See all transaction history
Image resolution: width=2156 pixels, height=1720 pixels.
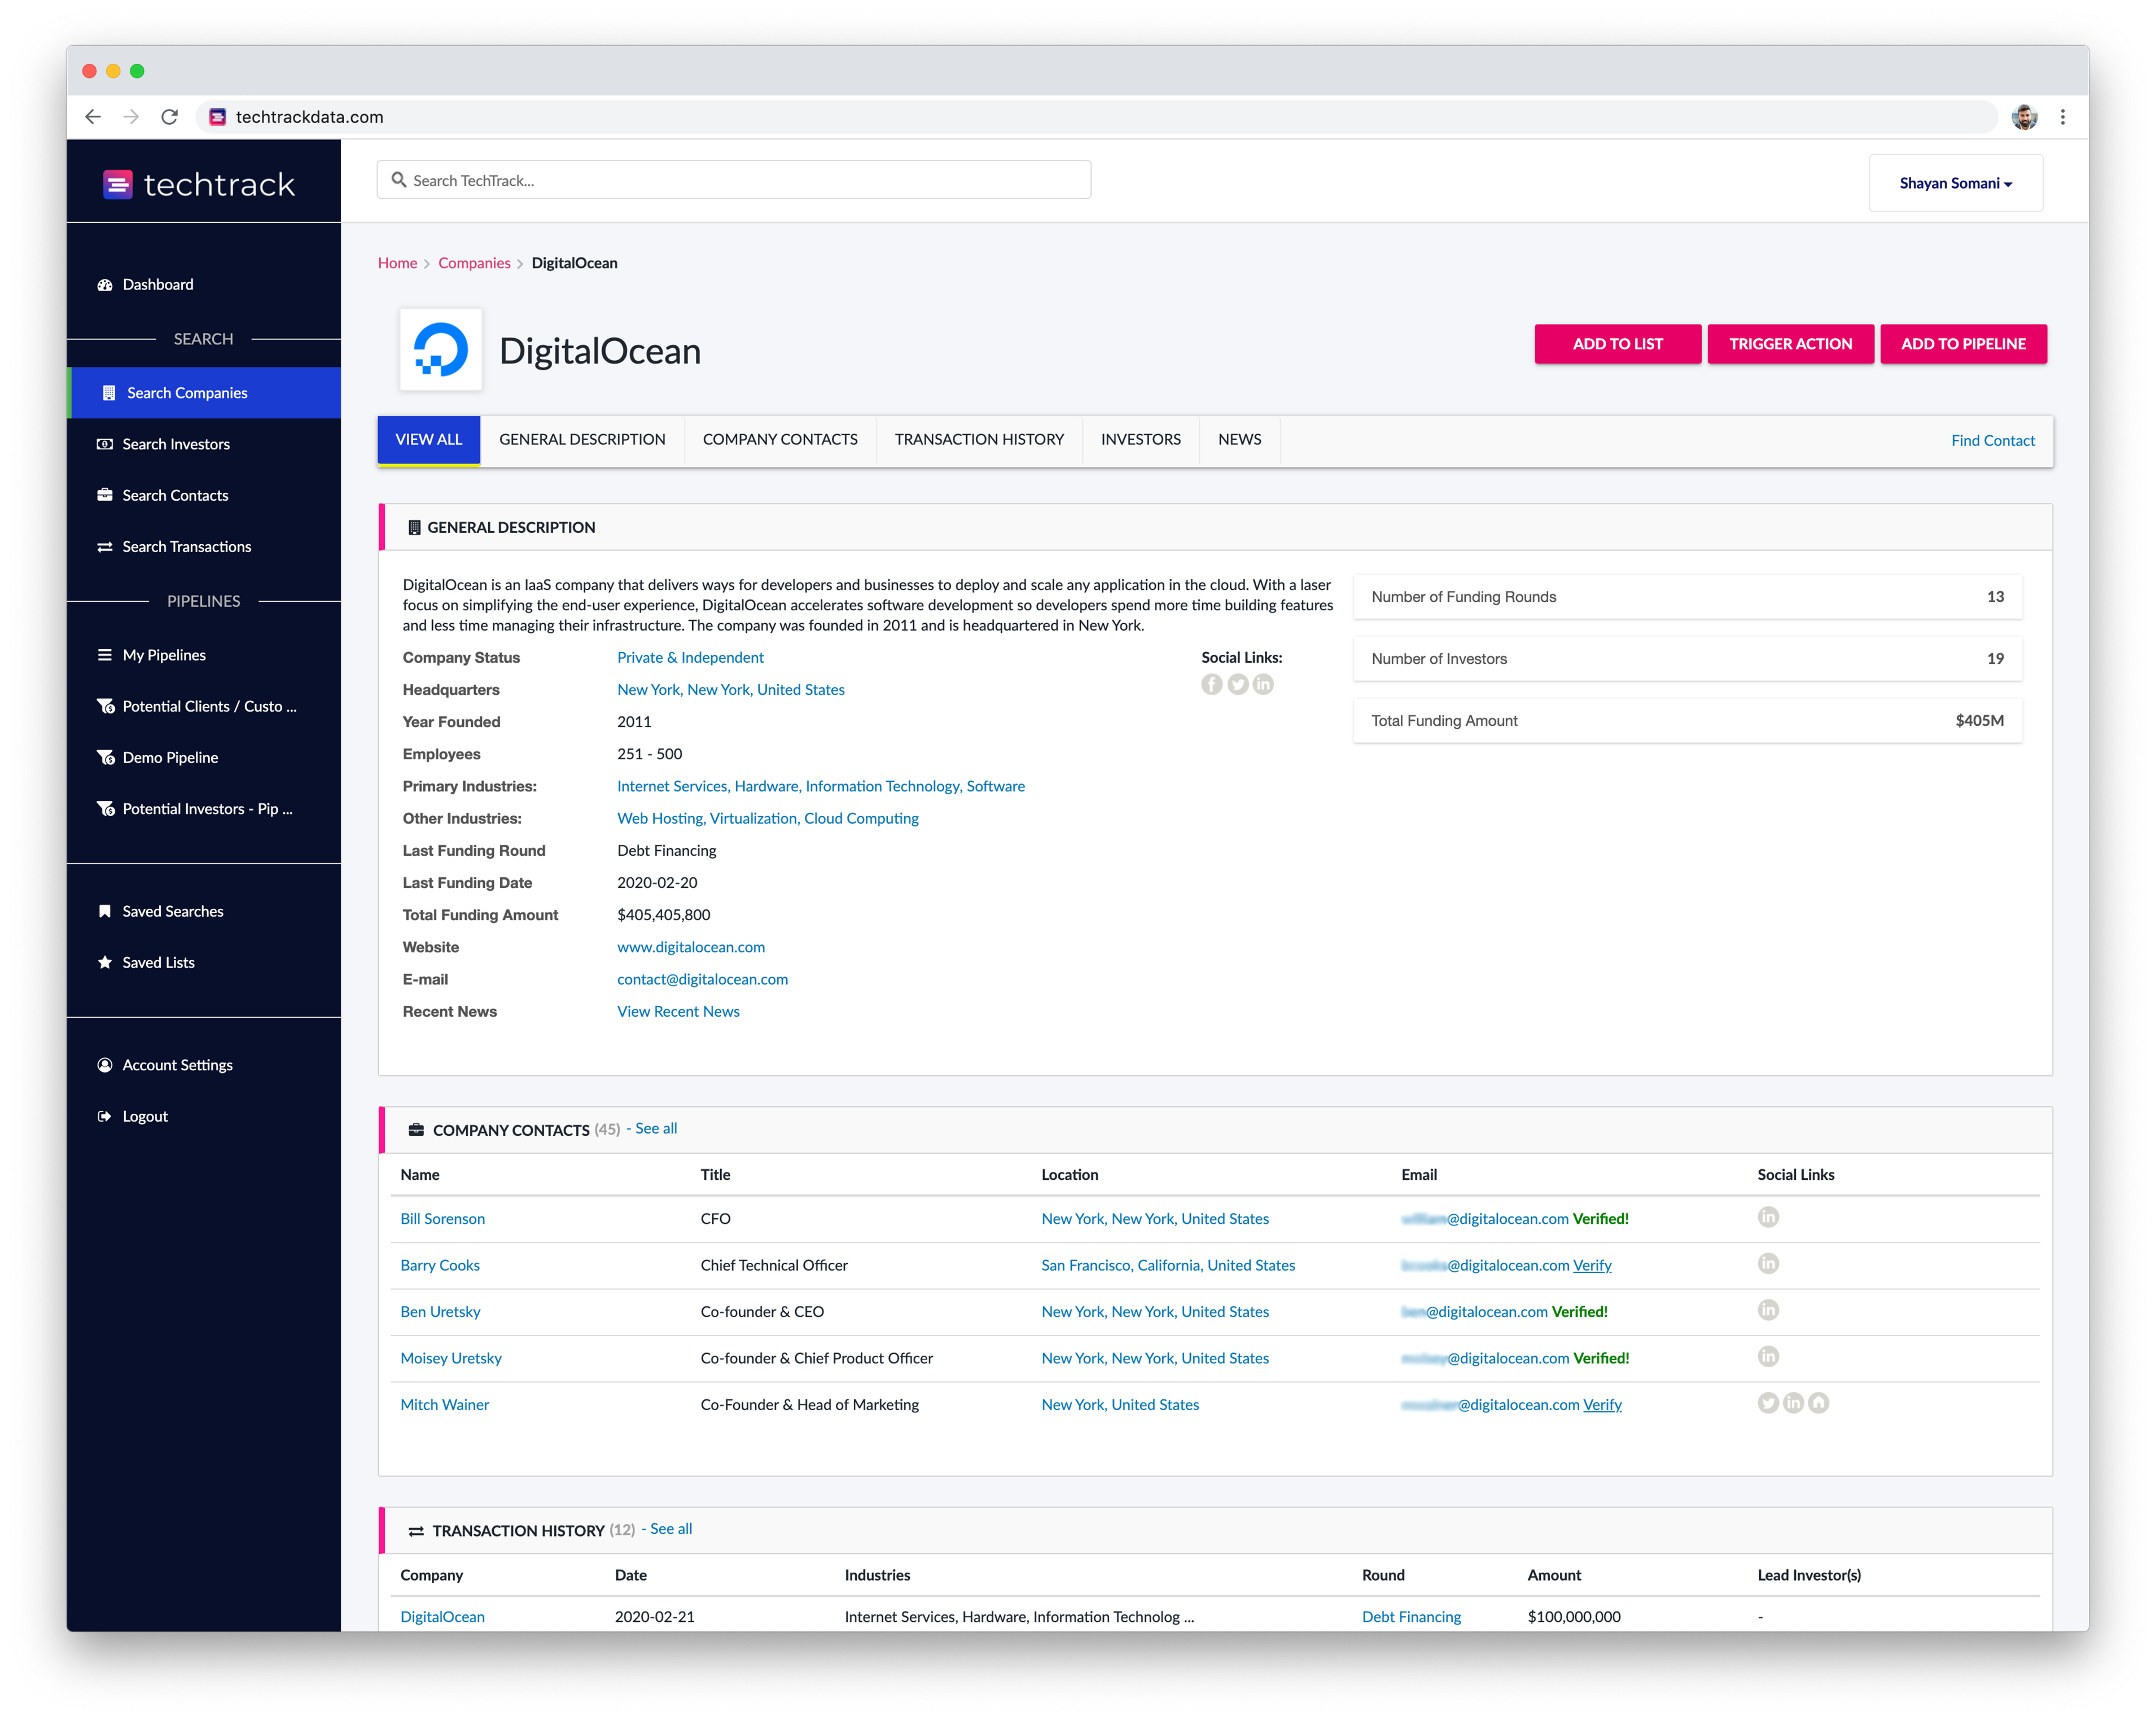[x=671, y=1529]
